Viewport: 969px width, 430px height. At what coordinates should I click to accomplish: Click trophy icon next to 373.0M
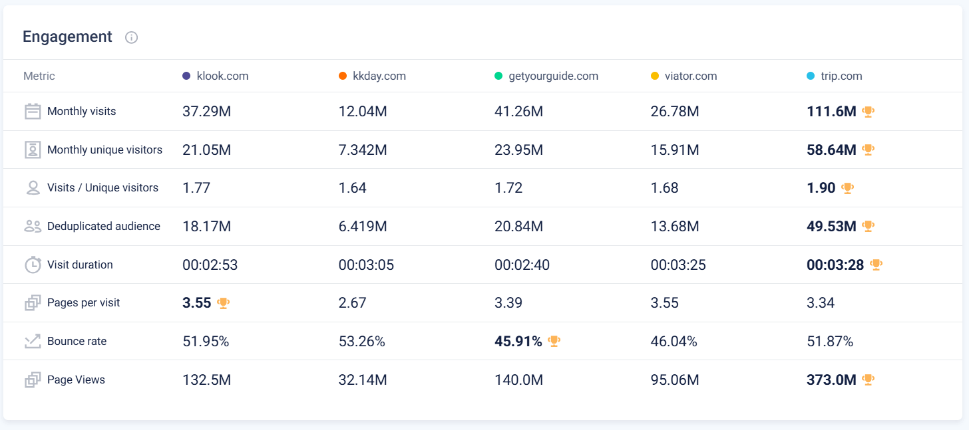[868, 379]
